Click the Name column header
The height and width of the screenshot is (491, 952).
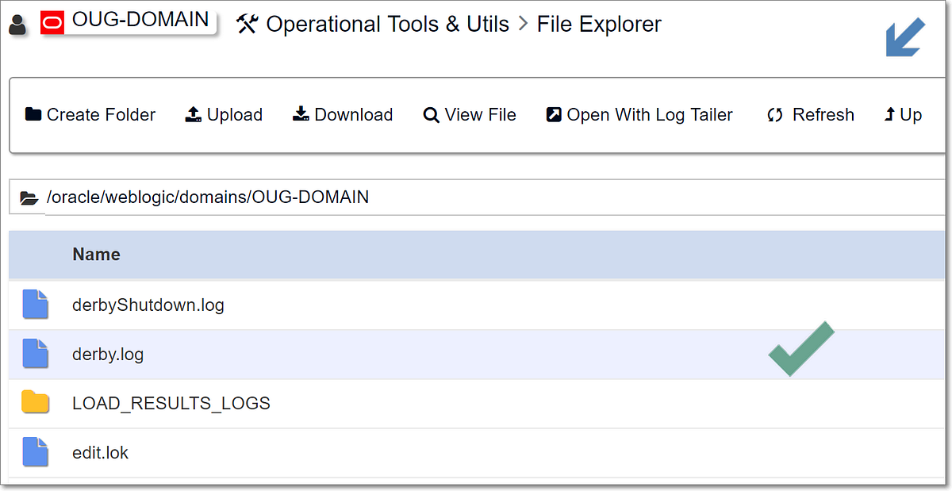[x=96, y=255]
